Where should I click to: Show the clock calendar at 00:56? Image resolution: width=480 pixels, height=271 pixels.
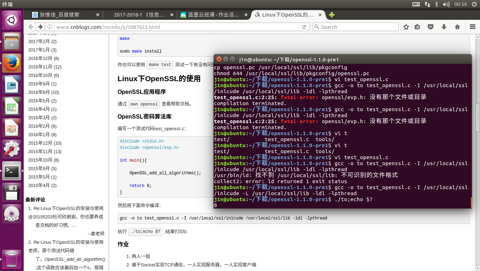(x=461, y=4)
